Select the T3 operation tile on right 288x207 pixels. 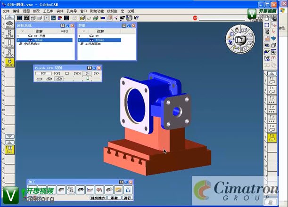272,119
